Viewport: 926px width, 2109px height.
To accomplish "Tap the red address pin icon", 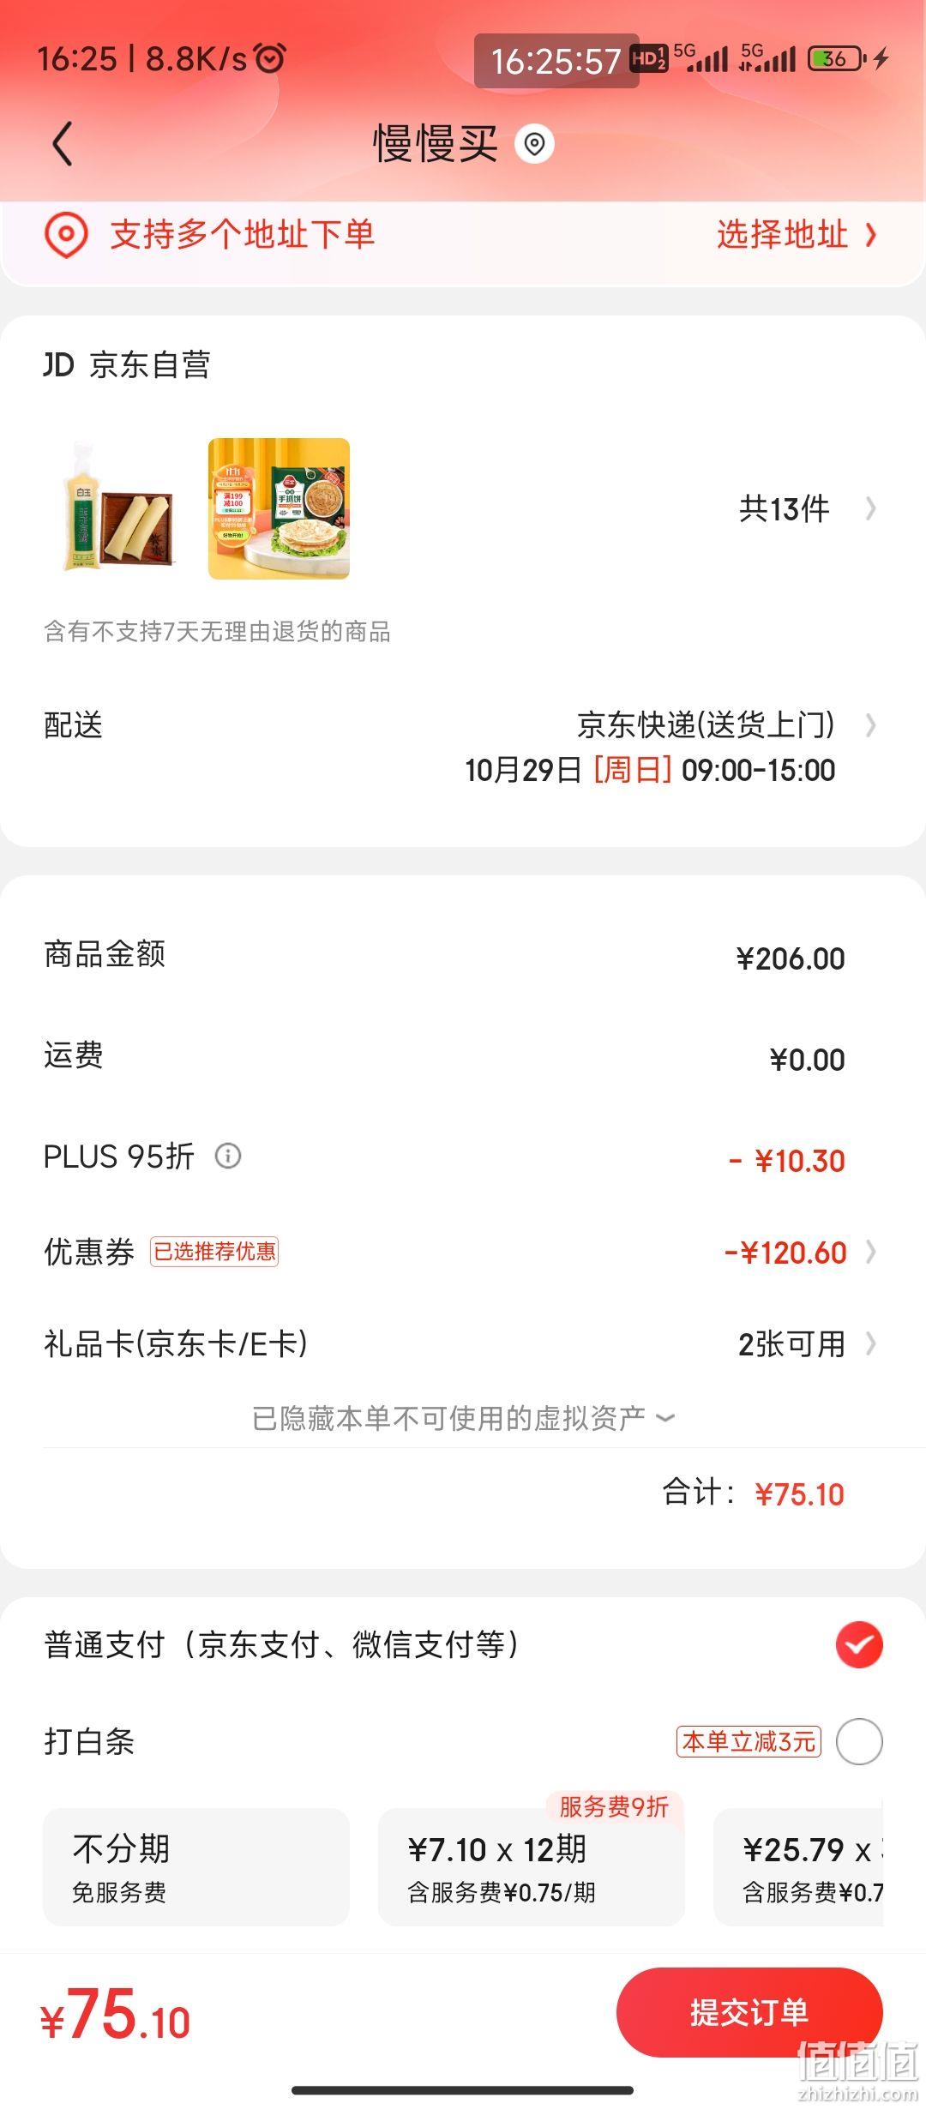I will (x=66, y=236).
